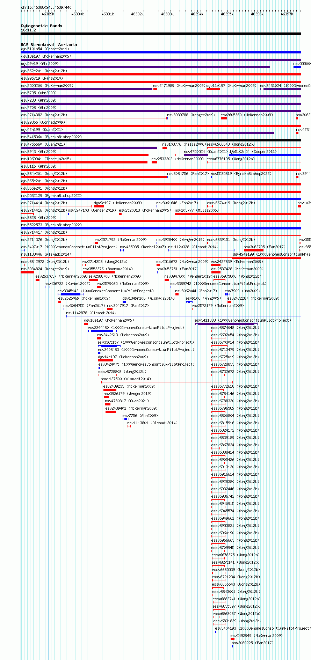The height and width of the screenshot is (660, 311).
Task: Click nsv1069941 (Thareja2015) label
Action: pos(46,159)
